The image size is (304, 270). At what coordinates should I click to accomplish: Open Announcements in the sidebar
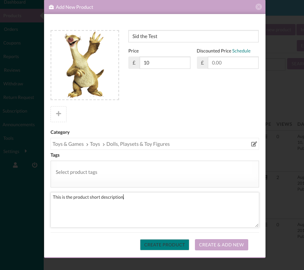coord(18,125)
